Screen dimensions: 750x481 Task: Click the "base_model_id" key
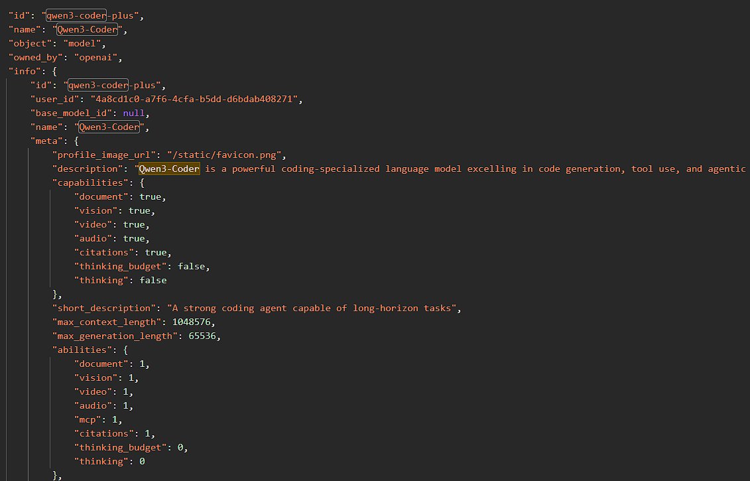tap(71, 113)
